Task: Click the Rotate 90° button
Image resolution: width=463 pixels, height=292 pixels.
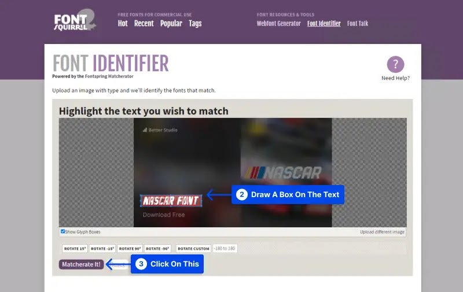Action: [x=130, y=249]
